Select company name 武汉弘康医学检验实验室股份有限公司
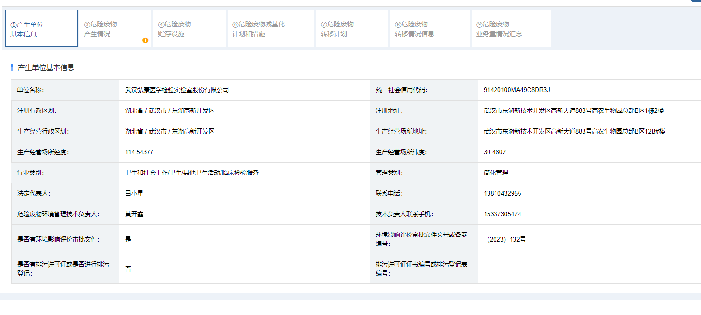This screenshot has height=315, width=701. tap(177, 90)
